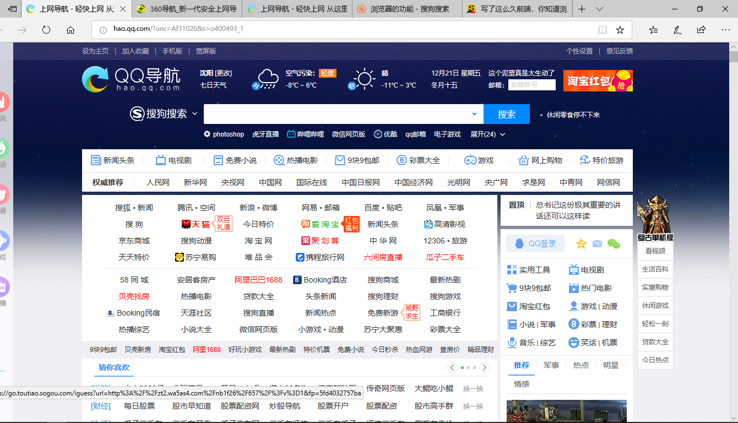
Task: Go to browser home icon
Action: (70, 30)
